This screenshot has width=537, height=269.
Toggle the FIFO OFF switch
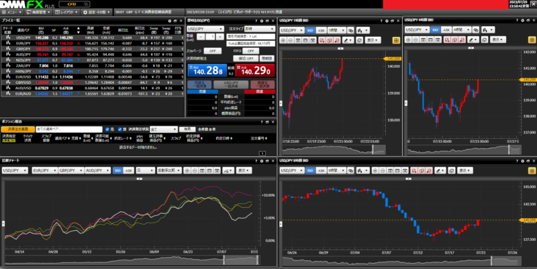250,50
